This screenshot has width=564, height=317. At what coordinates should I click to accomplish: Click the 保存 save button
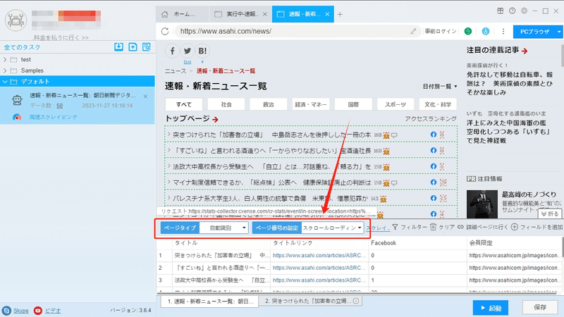coord(540,307)
